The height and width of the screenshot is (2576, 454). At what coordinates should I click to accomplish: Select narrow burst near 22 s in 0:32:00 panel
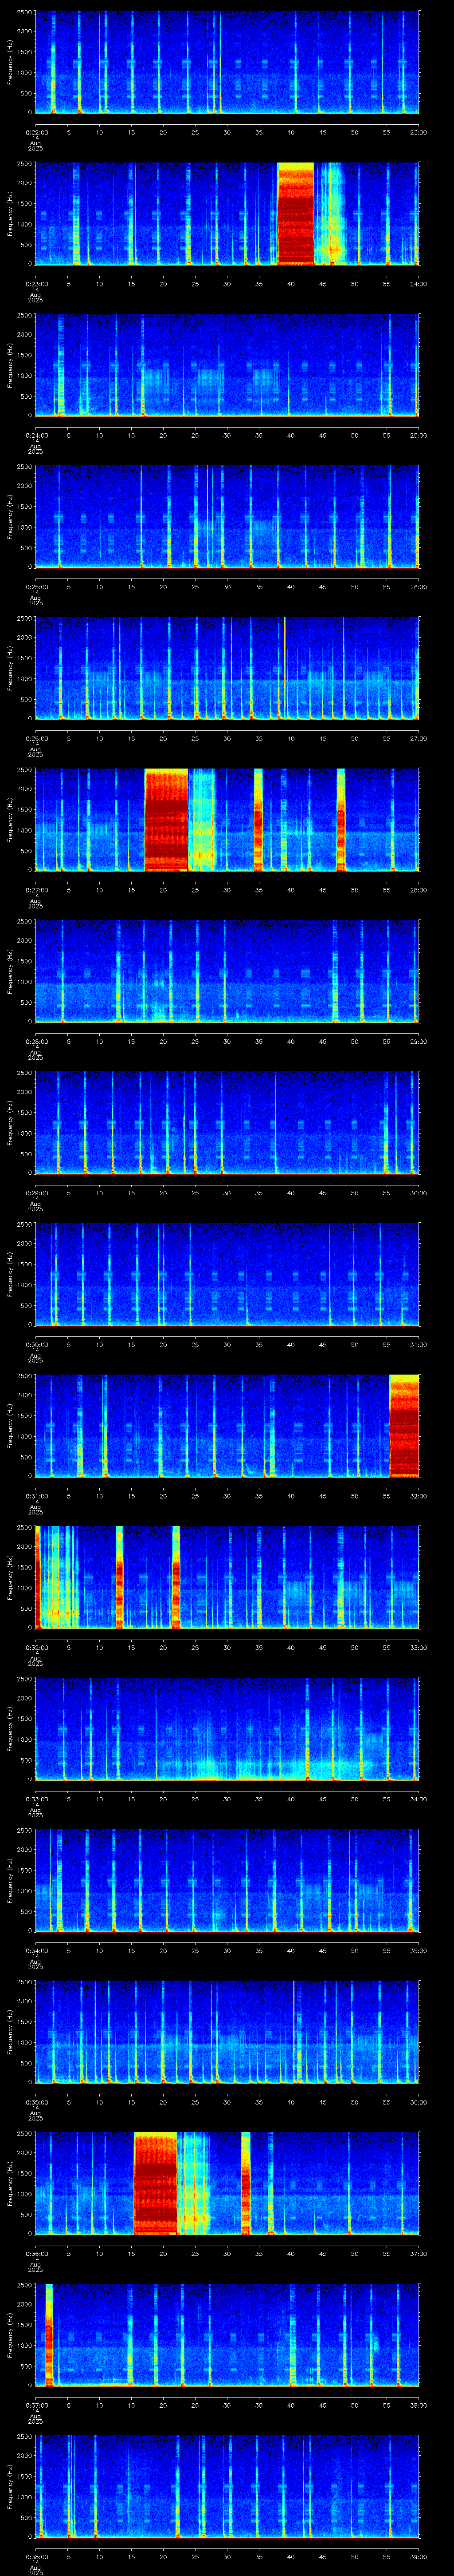click(176, 1577)
